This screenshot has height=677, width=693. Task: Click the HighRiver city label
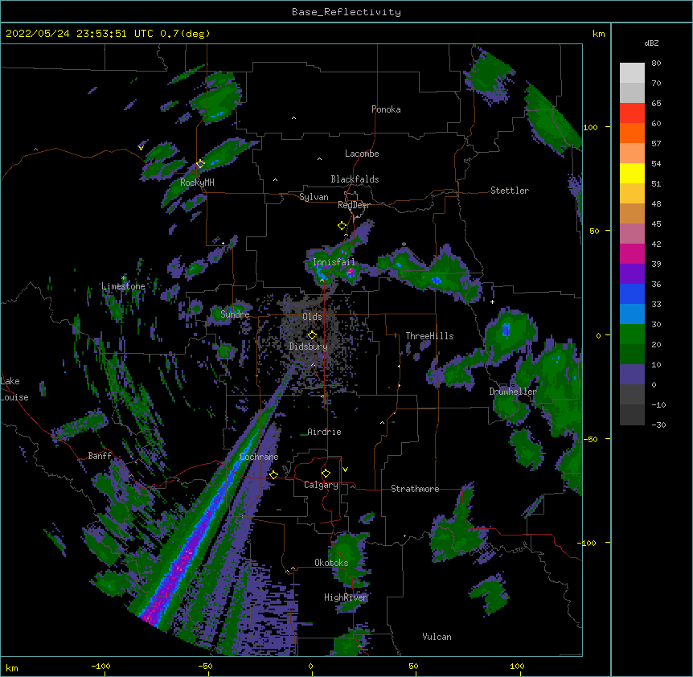pyautogui.click(x=346, y=597)
